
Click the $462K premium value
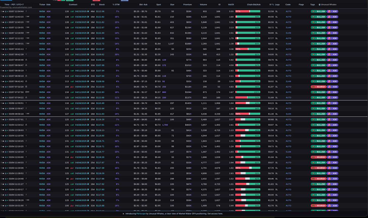188,125
